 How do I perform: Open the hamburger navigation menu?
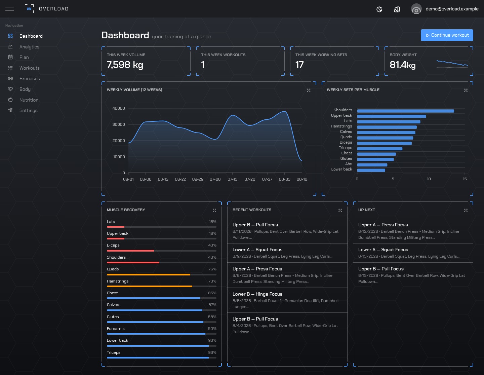point(10,9)
